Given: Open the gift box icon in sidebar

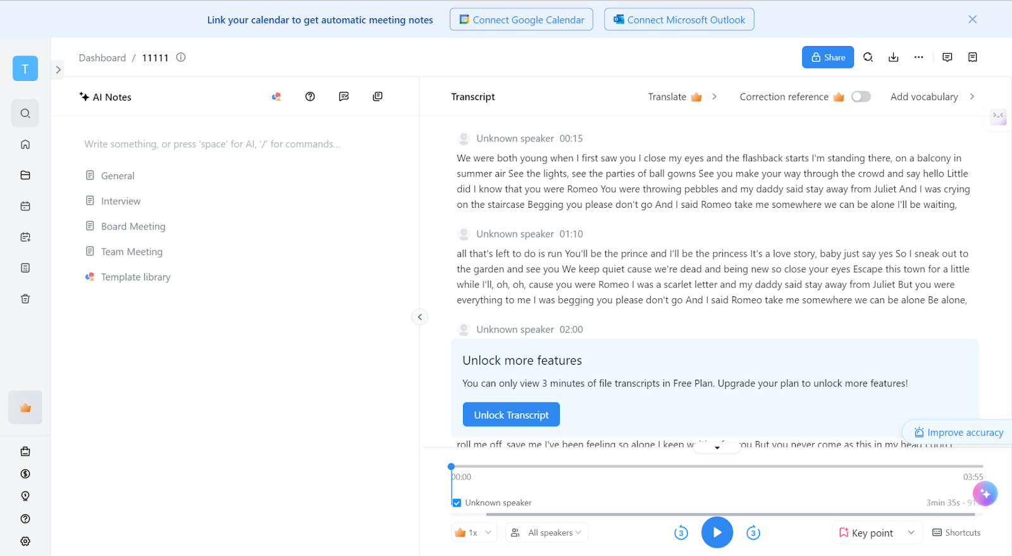Looking at the screenshot, I should click(x=25, y=452).
